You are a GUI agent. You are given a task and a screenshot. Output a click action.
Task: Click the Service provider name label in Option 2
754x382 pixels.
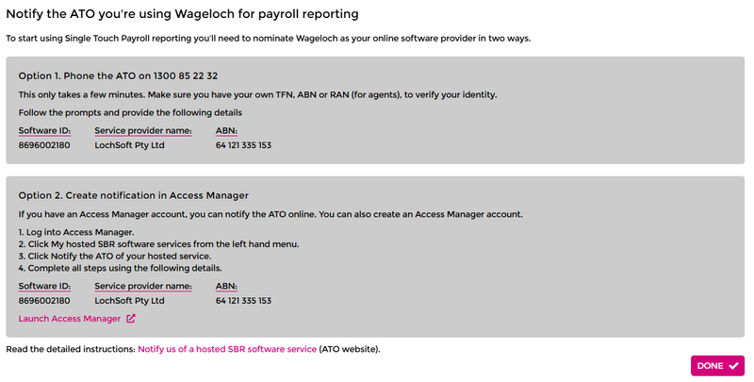(143, 285)
